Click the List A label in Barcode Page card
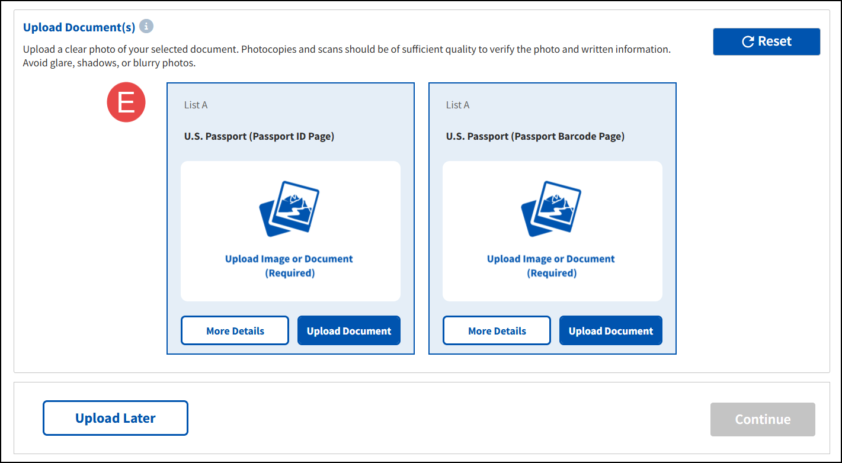 457,105
